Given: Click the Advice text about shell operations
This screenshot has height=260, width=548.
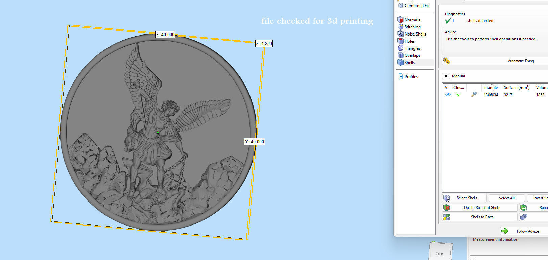Looking at the screenshot, I should 491,39.
